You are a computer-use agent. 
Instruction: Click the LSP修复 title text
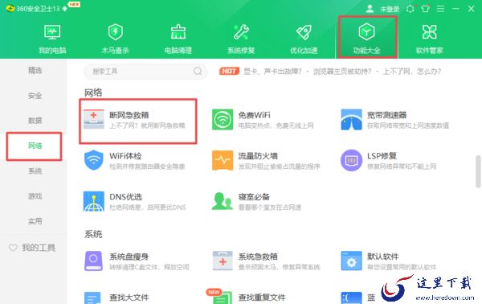click(382, 156)
